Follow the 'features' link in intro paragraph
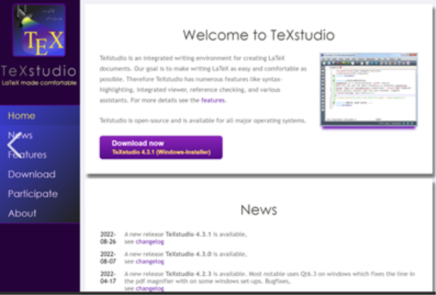The width and height of the screenshot is (436, 295). tap(213, 100)
